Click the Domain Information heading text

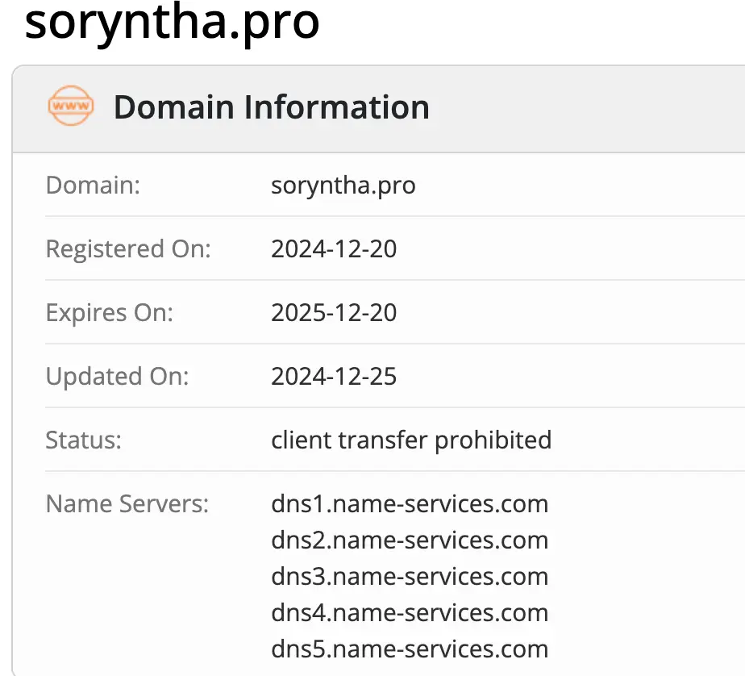point(271,107)
